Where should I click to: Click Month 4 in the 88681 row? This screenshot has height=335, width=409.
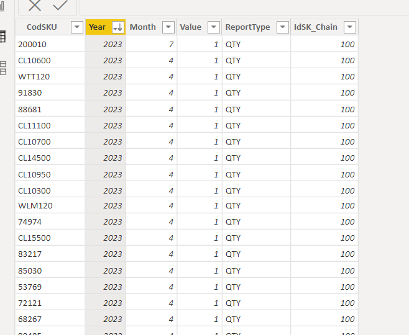pos(151,109)
